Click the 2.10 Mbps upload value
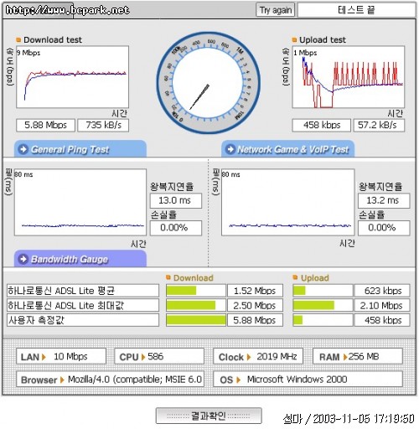This screenshot has height=429, width=419. coord(382,305)
